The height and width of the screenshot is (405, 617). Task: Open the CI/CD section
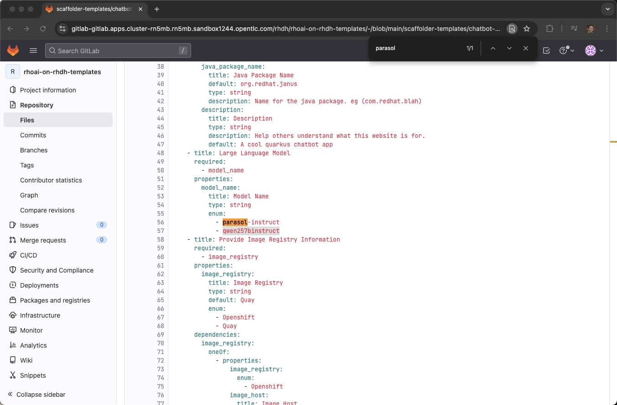pos(28,255)
